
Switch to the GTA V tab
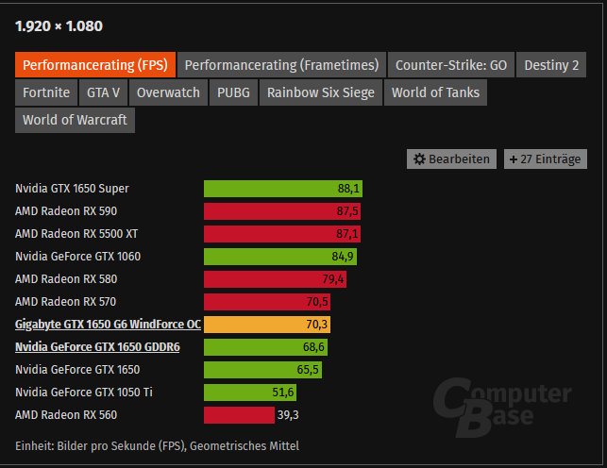[103, 92]
